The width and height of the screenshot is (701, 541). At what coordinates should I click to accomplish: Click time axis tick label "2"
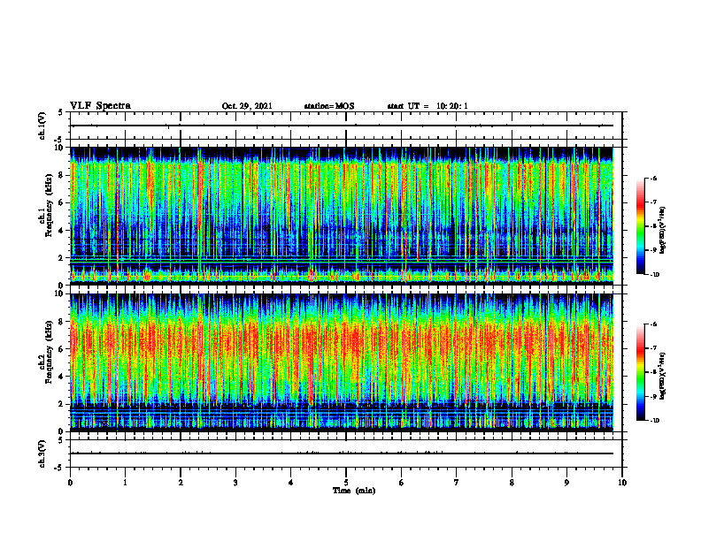(181, 483)
